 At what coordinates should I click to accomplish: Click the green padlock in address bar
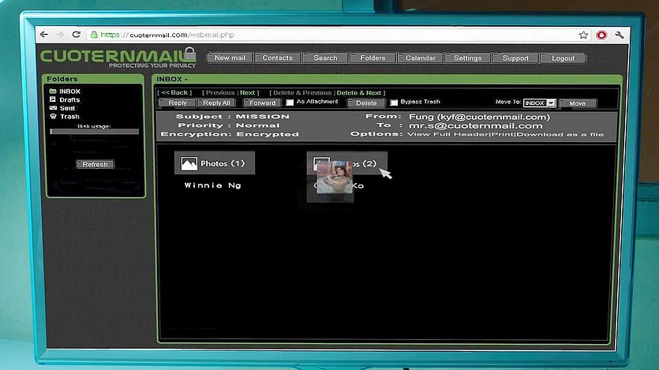tap(94, 35)
